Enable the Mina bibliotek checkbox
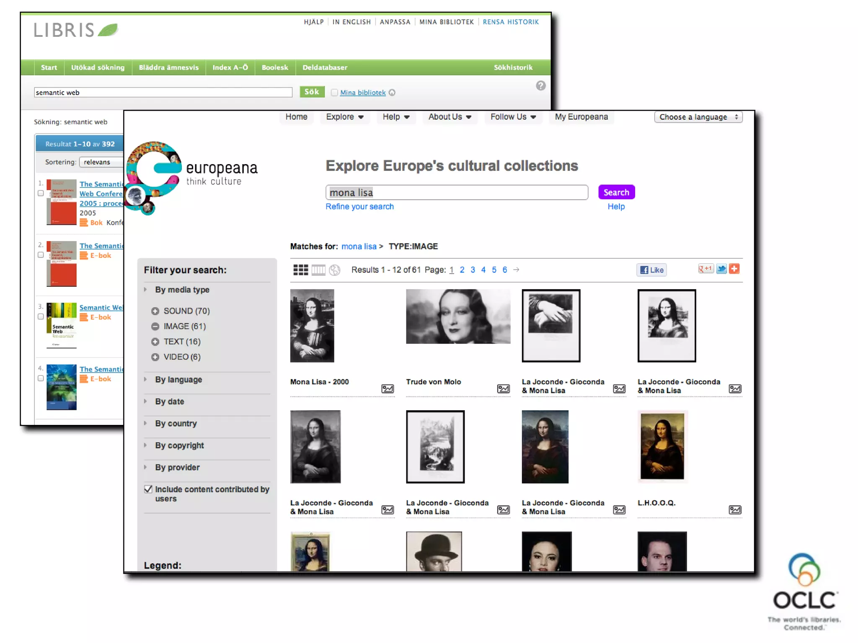This screenshot has width=858, height=643. coord(334,93)
